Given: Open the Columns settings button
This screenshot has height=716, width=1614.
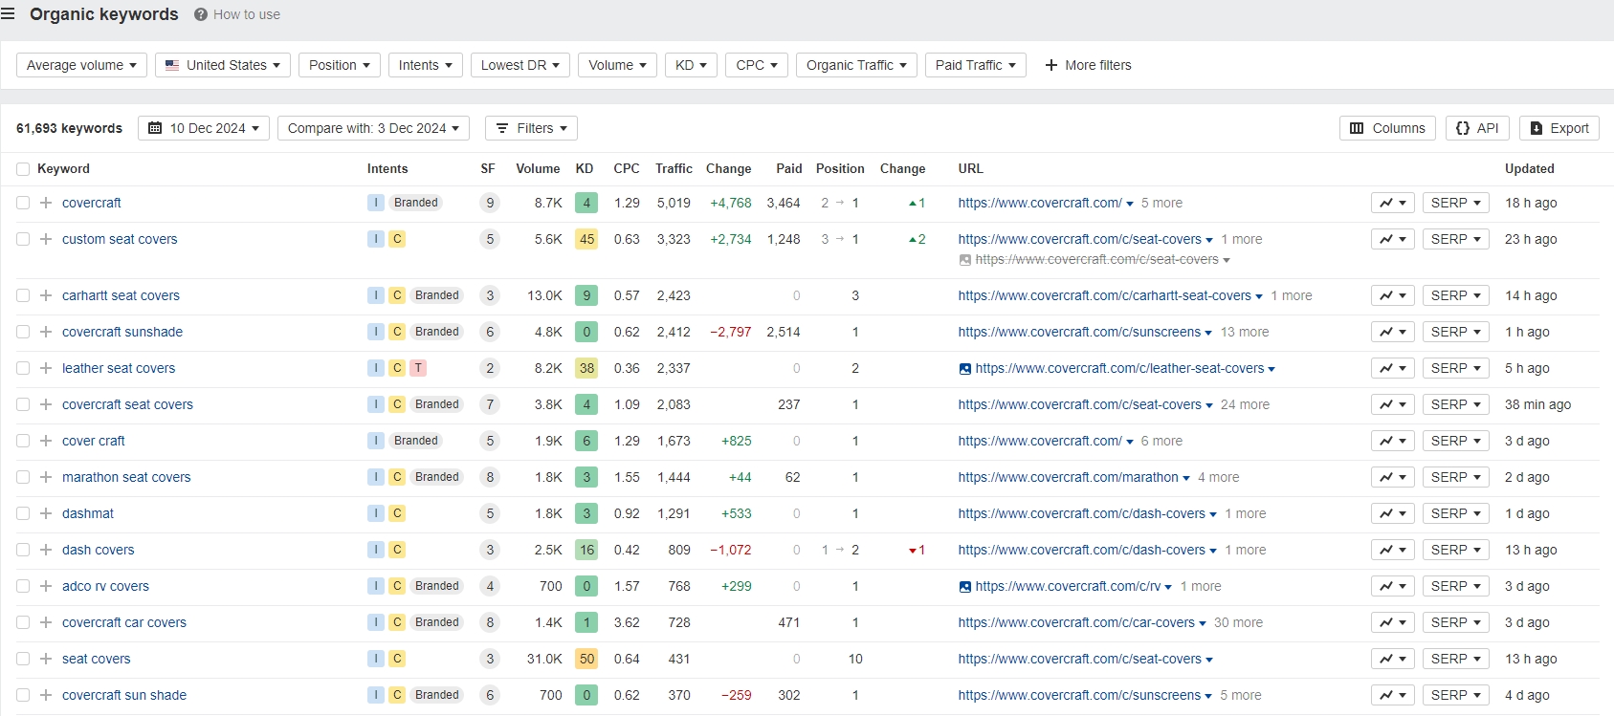Looking at the screenshot, I should tap(1387, 128).
